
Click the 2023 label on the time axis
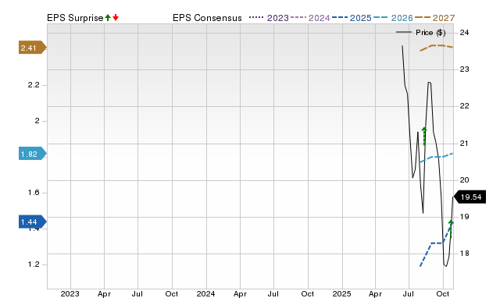(70, 293)
